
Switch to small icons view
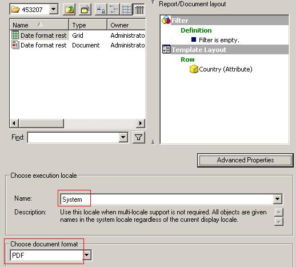coord(114,10)
